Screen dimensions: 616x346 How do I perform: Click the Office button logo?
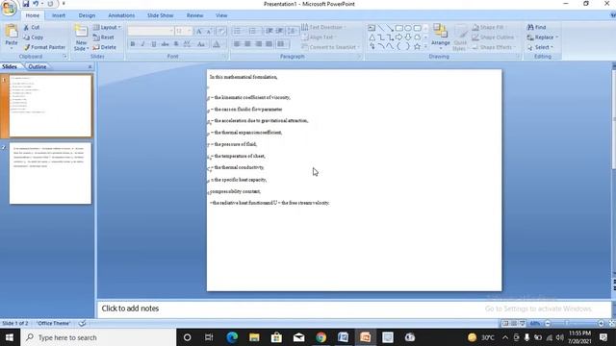9,8
